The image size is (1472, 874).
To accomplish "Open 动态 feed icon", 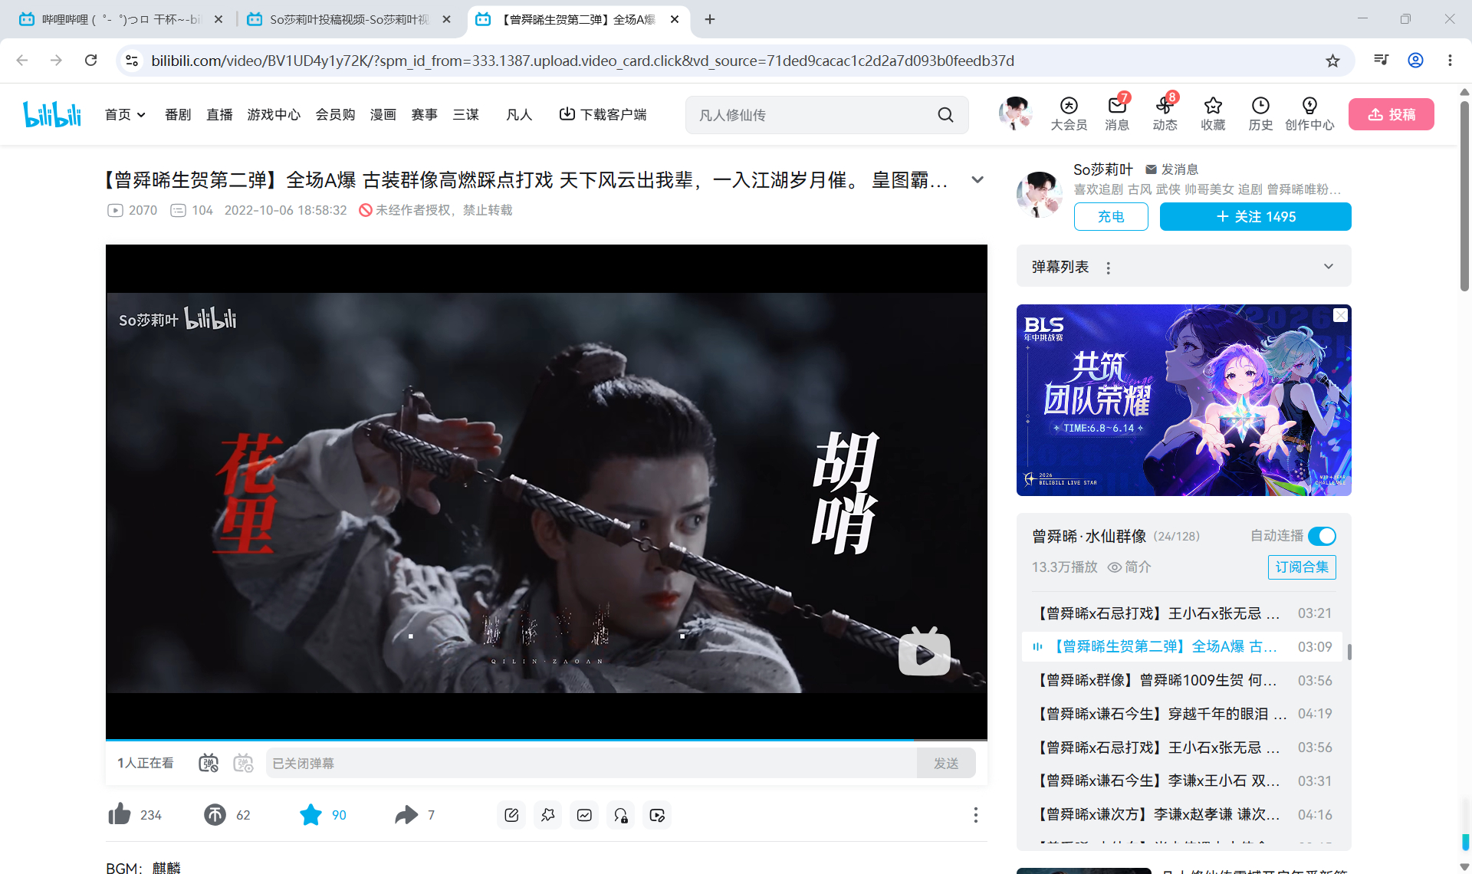I will (1165, 113).
